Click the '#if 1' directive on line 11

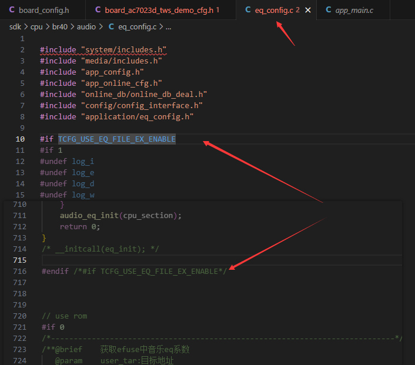click(51, 150)
